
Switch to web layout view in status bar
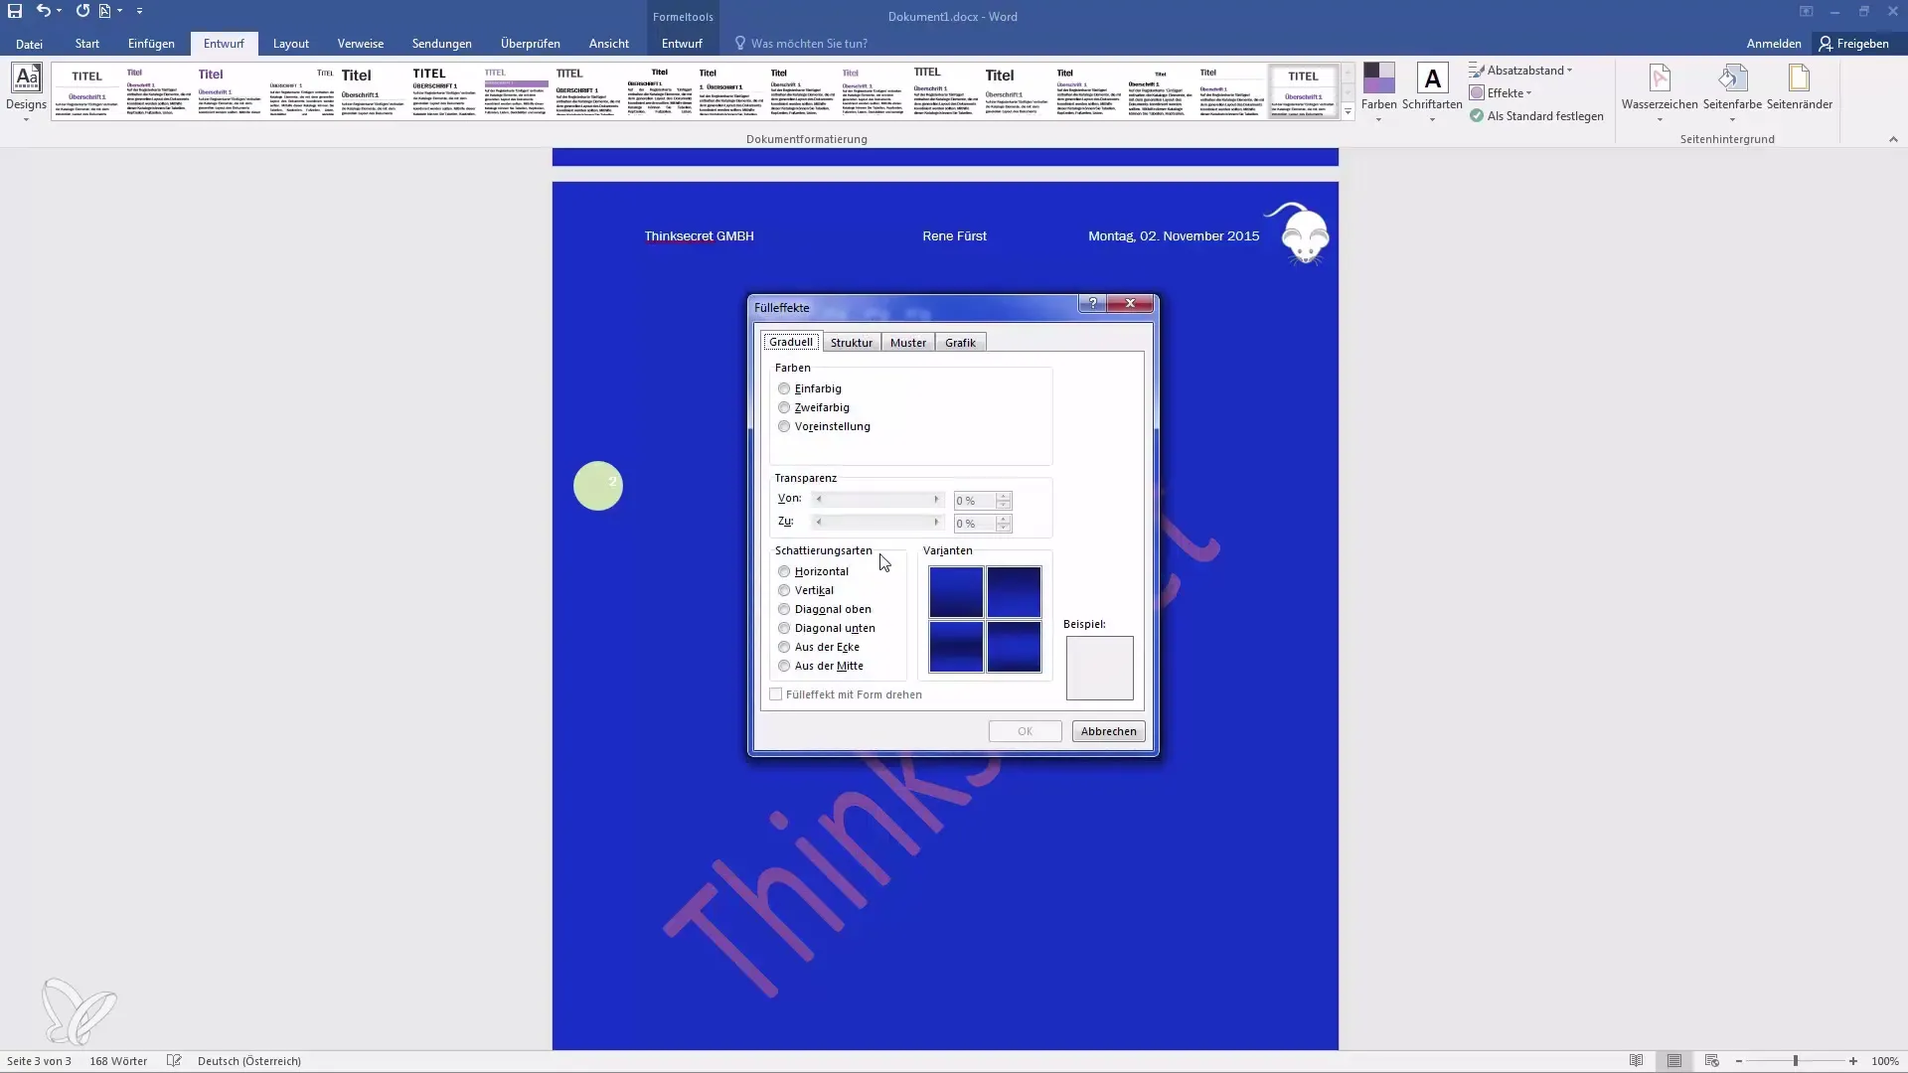(x=1711, y=1061)
